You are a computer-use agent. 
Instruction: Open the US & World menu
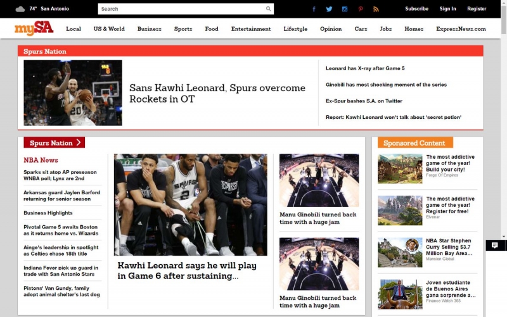109,28
